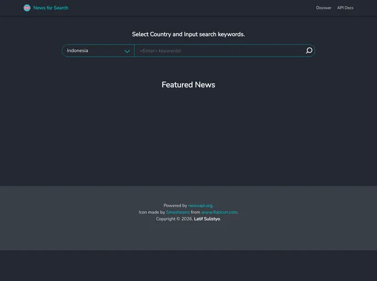Click the News for Search logo icon
This screenshot has height=281, width=377.
[x=27, y=8]
